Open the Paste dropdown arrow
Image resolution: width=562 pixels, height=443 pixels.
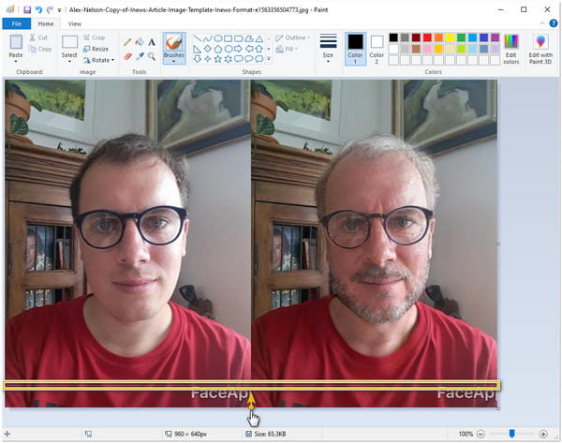click(16, 61)
